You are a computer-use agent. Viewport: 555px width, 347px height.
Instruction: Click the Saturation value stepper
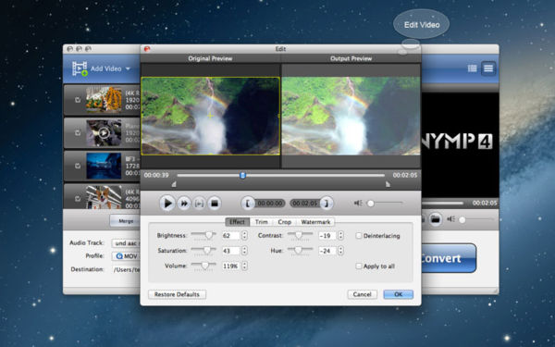pos(244,251)
